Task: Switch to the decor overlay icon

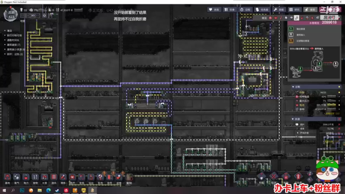Action: click(307, 18)
